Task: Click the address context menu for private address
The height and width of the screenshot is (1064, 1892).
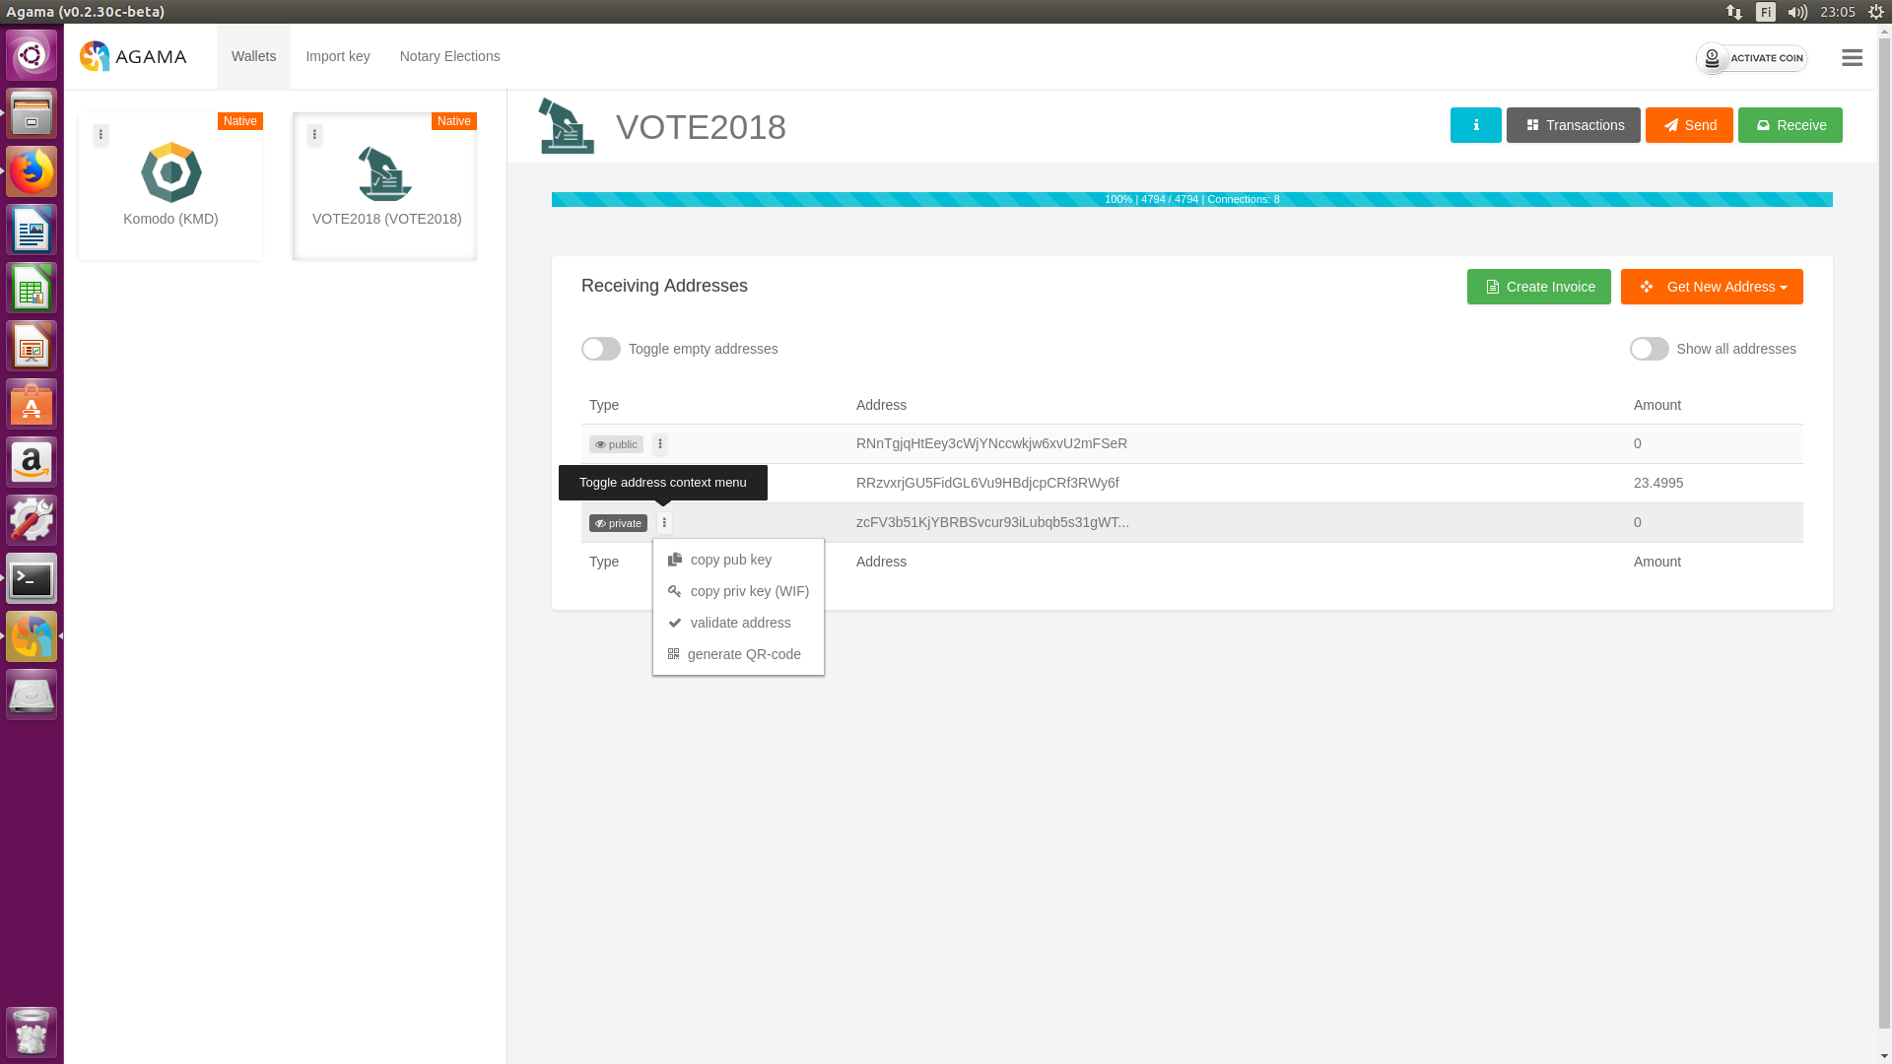Action: click(x=664, y=521)
